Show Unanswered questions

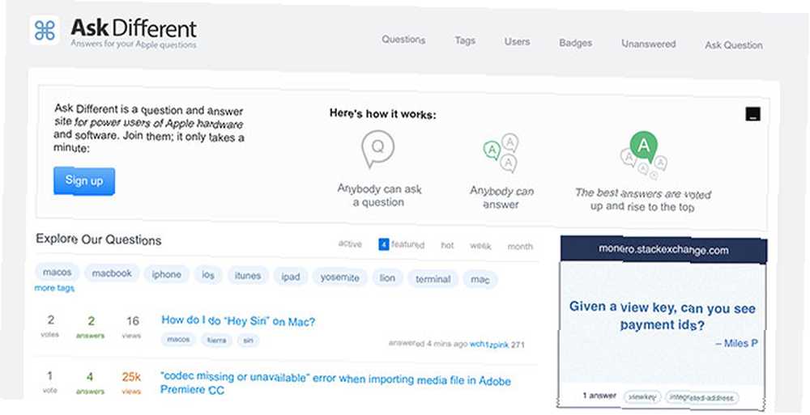click(x=648, y=44)
